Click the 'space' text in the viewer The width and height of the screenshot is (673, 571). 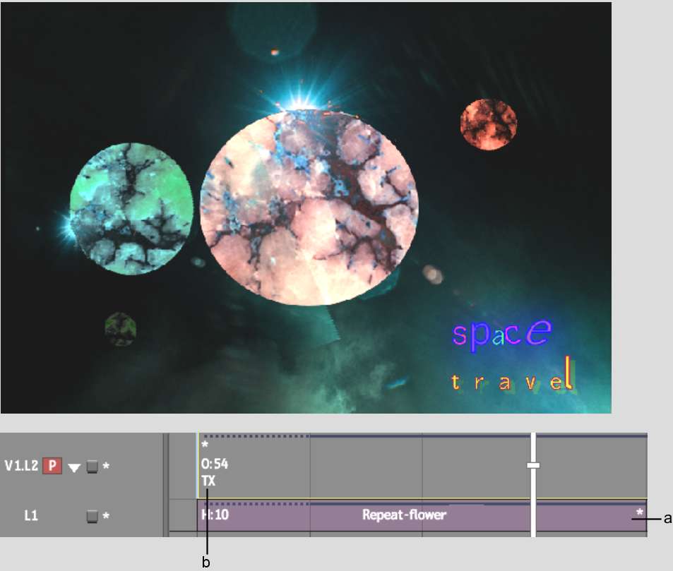point(501,334)
